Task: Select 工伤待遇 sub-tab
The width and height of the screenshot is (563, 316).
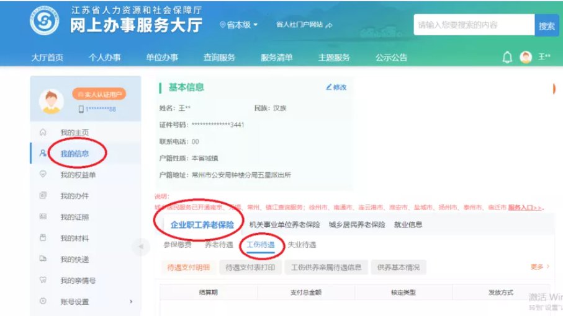Action: 260,245
